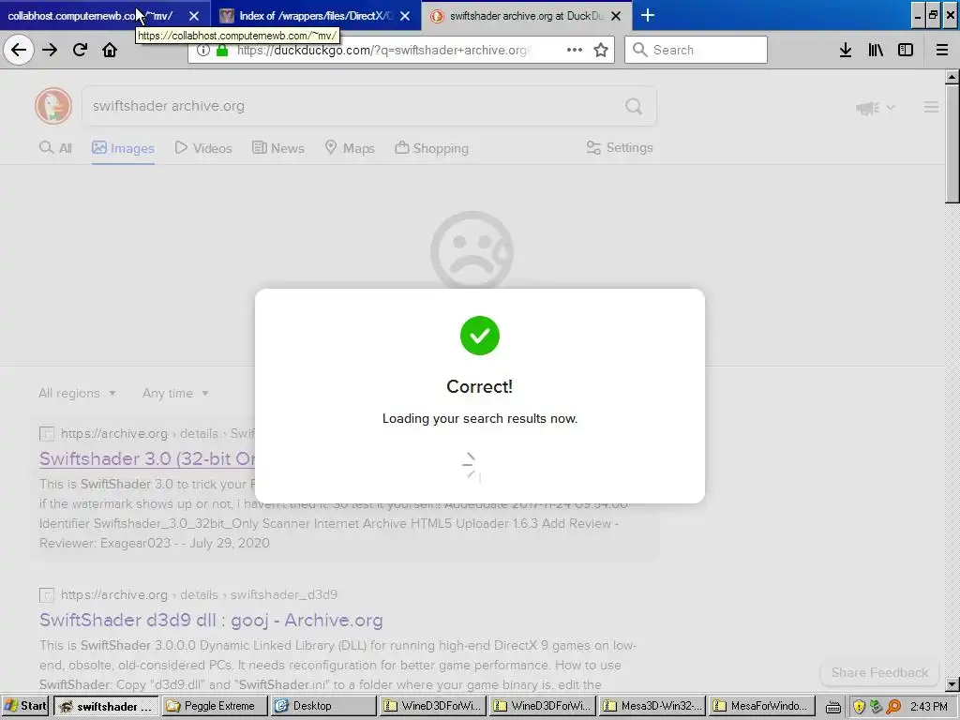Select the Maps results tab
The height and width of the screenshot is (720, 960).
[350, 148]
